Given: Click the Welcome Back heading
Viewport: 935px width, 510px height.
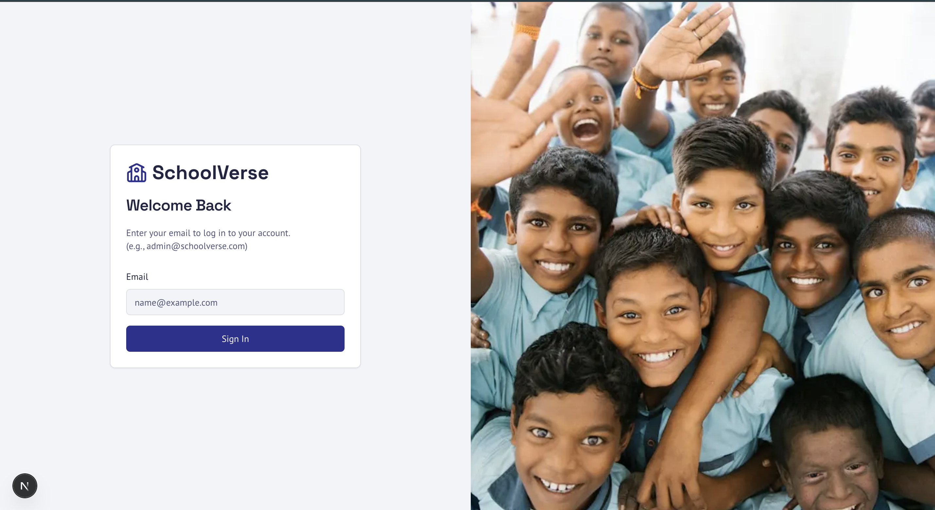Looking at the screenshot, I should tap(178, 205).
